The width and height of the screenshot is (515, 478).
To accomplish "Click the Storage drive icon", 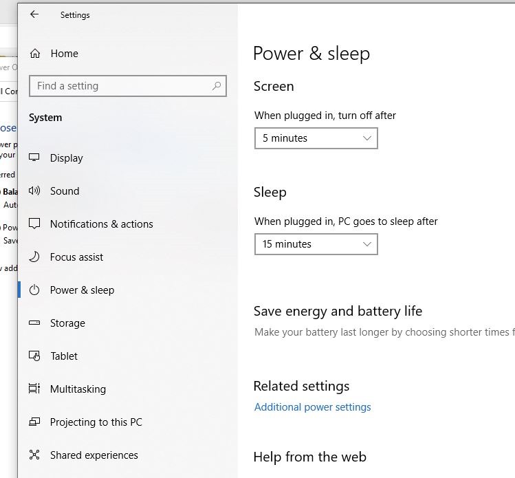I will [34, 323].
